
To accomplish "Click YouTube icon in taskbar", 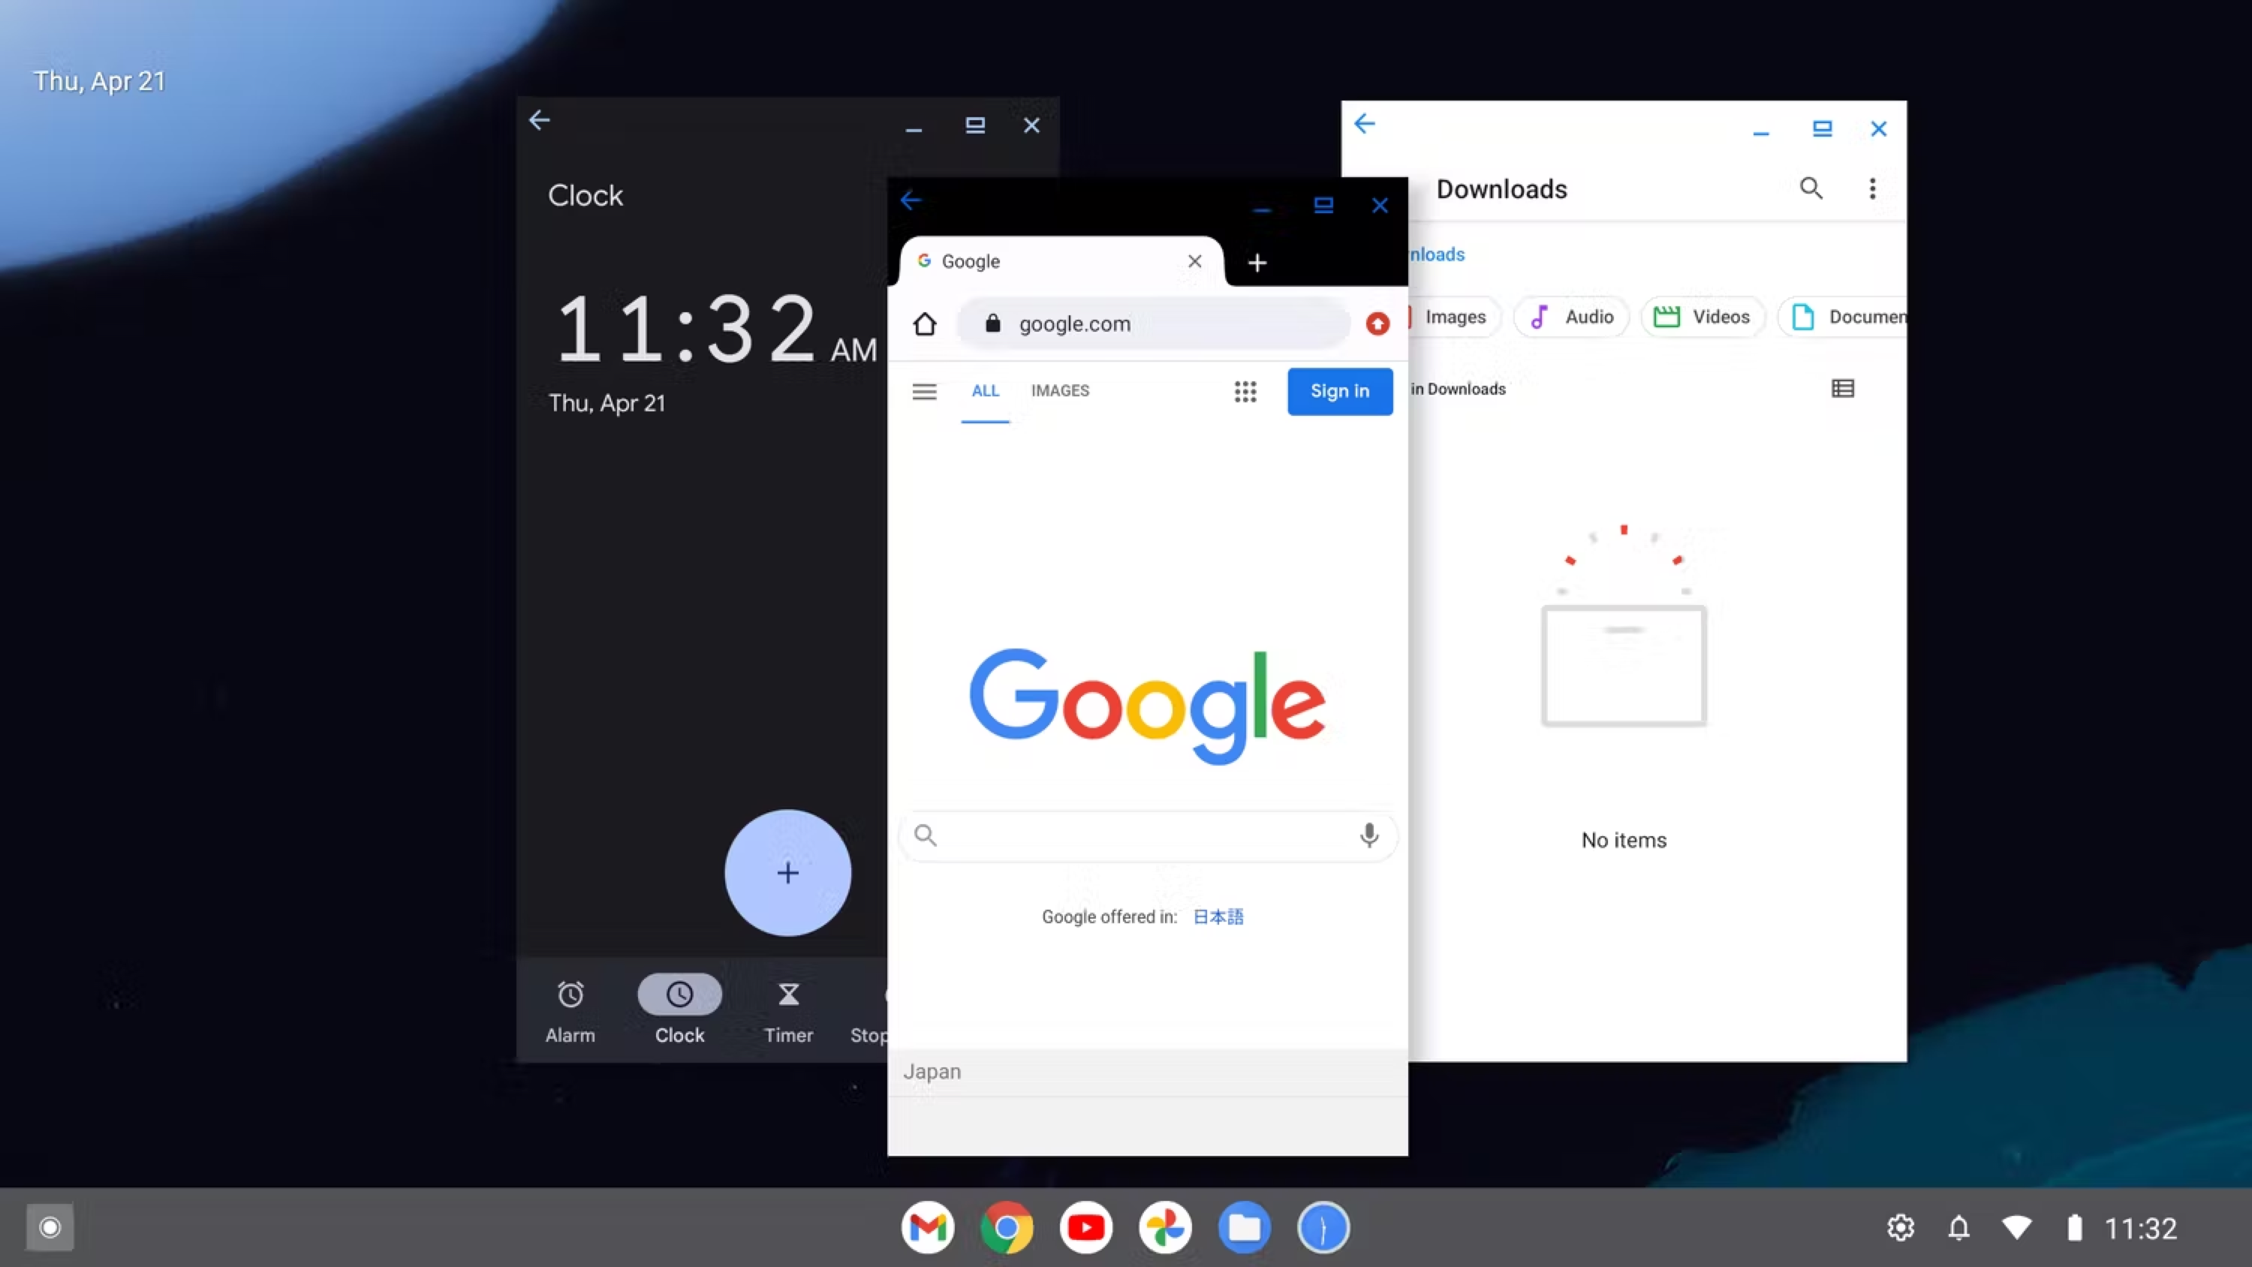I will 1085,1226.
